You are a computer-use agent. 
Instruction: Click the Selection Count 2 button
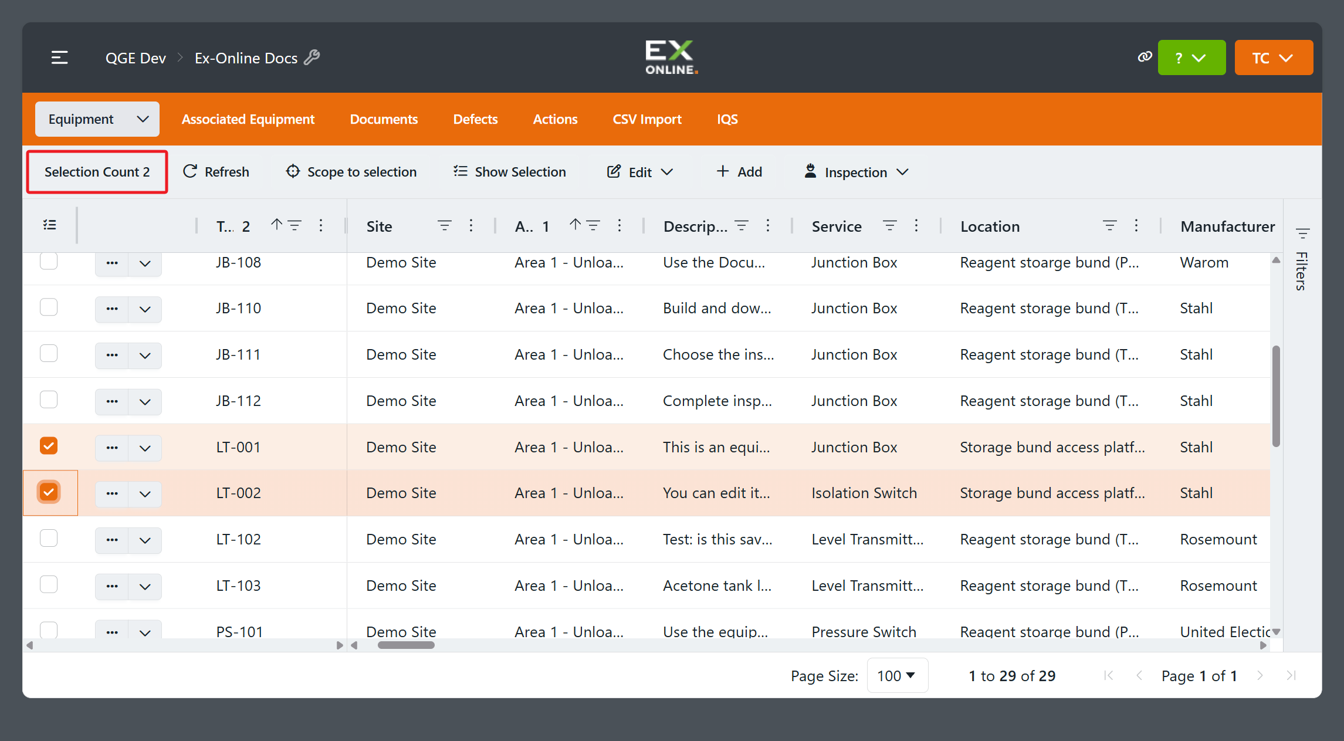(97, 172)
